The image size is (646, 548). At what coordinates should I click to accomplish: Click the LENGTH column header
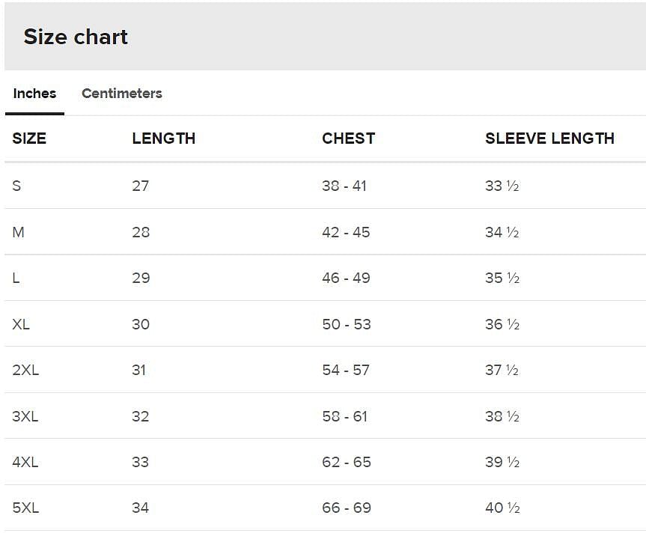click(163, 138)
